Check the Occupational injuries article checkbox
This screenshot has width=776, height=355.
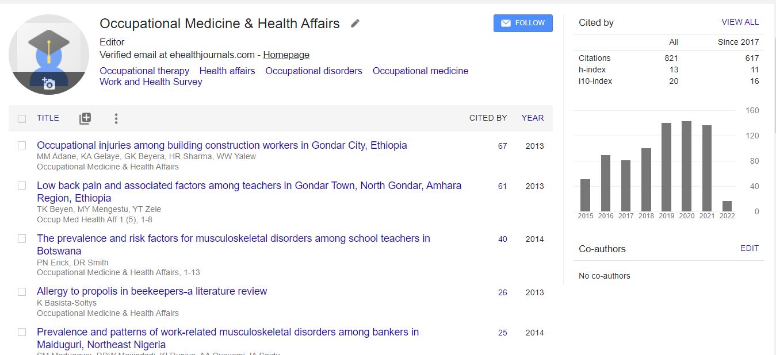(22, 146)
